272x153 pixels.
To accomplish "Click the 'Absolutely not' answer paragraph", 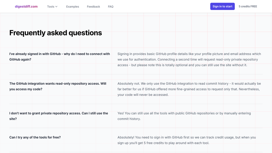I will point(189,89).
